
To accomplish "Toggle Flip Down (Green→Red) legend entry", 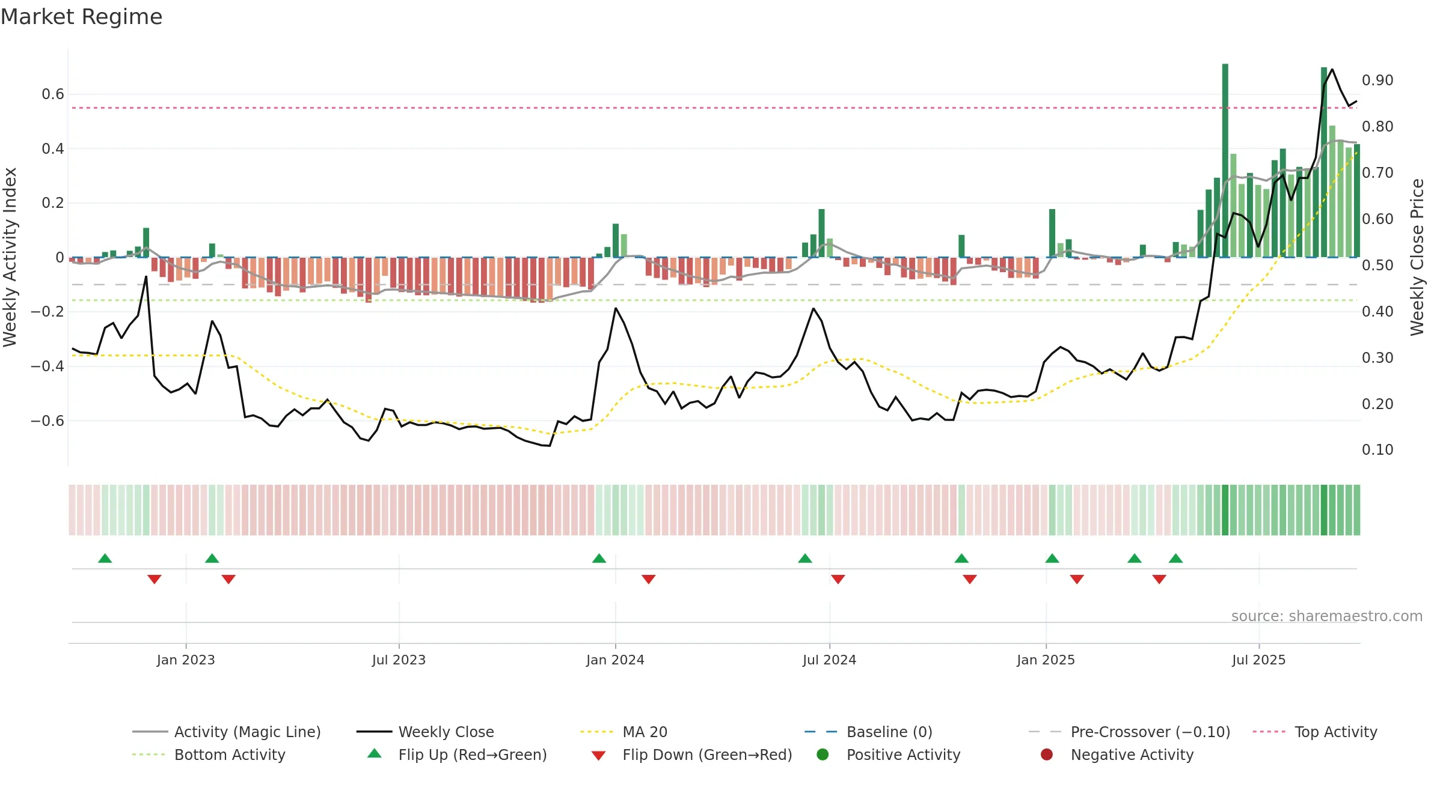I will (x=691, y=755).
